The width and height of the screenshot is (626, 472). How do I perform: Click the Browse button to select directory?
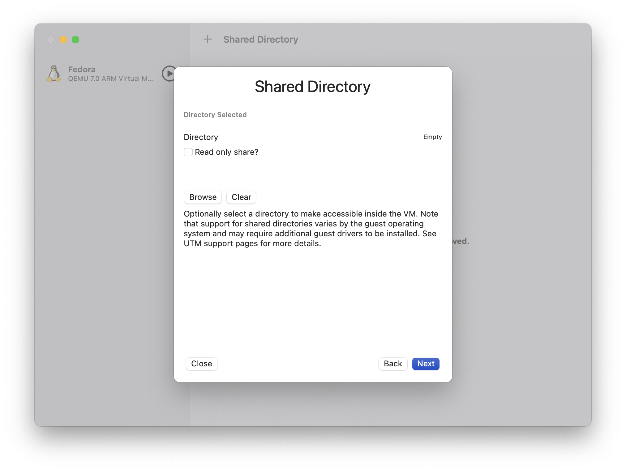pyautogui.click(x=203, y=197)
